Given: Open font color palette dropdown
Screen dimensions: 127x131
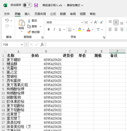Looking at the screenshot, I should (93, 30).
